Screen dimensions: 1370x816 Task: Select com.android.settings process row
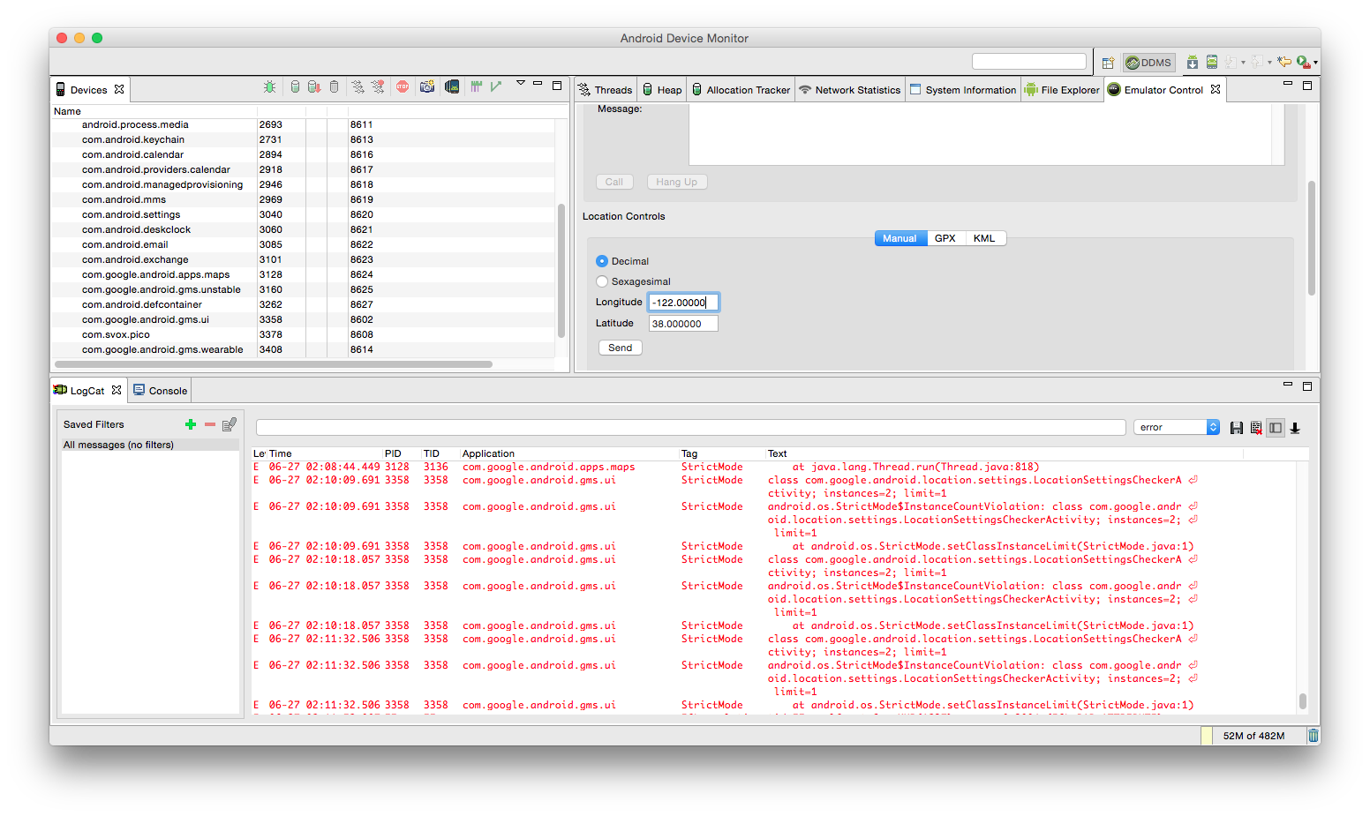point(304,214)
